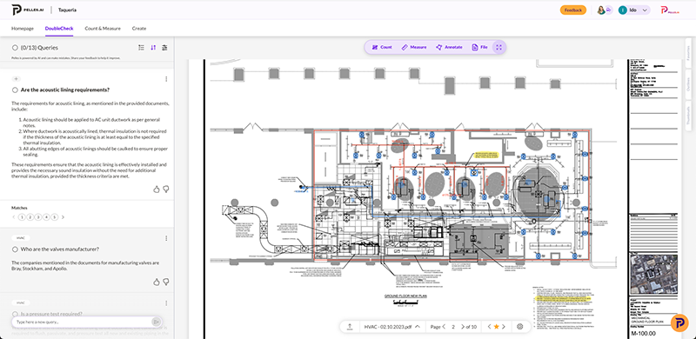This screenshot has width=696, height=339.
Task: Open the Annotate tool
Action: click(449, 47)
